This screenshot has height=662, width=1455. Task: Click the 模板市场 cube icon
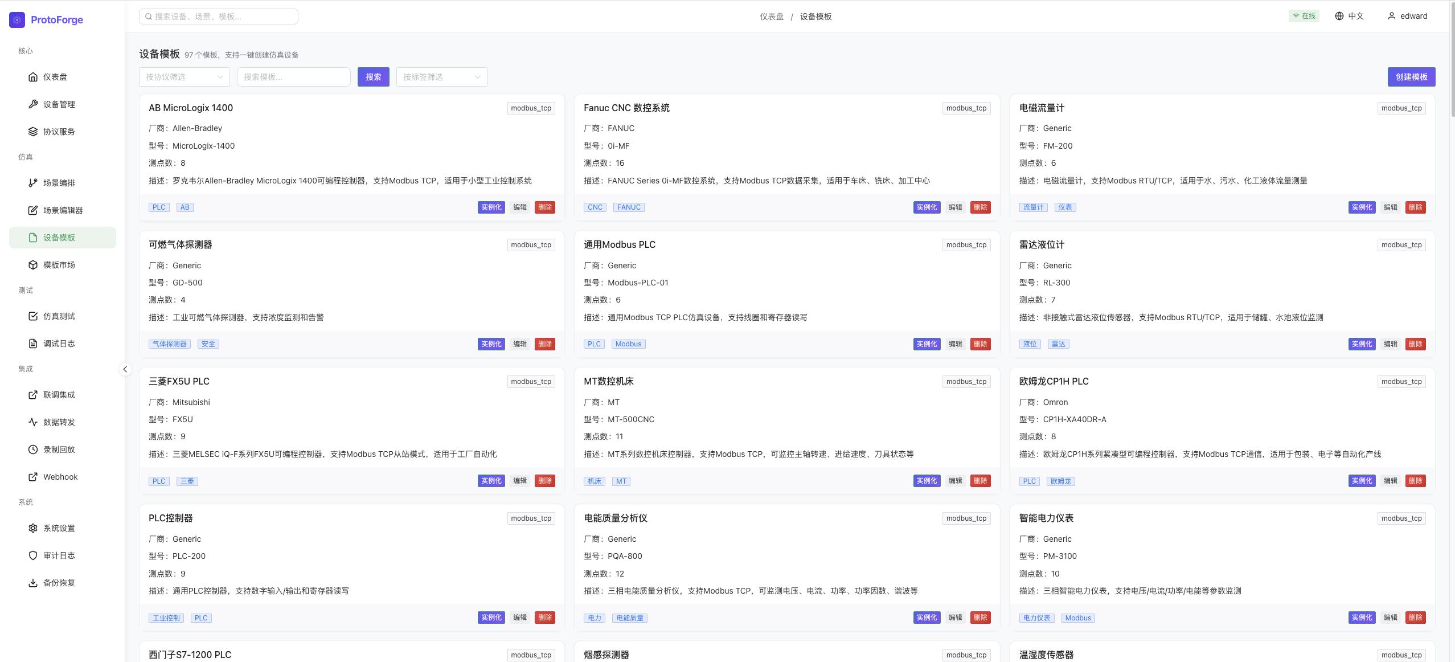(33, 265)
